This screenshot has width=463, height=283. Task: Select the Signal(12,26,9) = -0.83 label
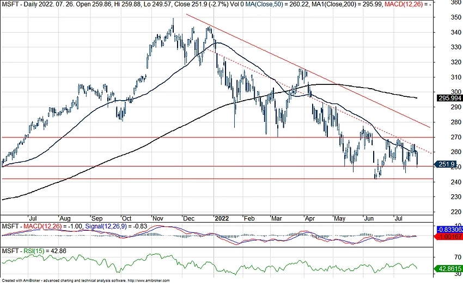coord(116,226)
